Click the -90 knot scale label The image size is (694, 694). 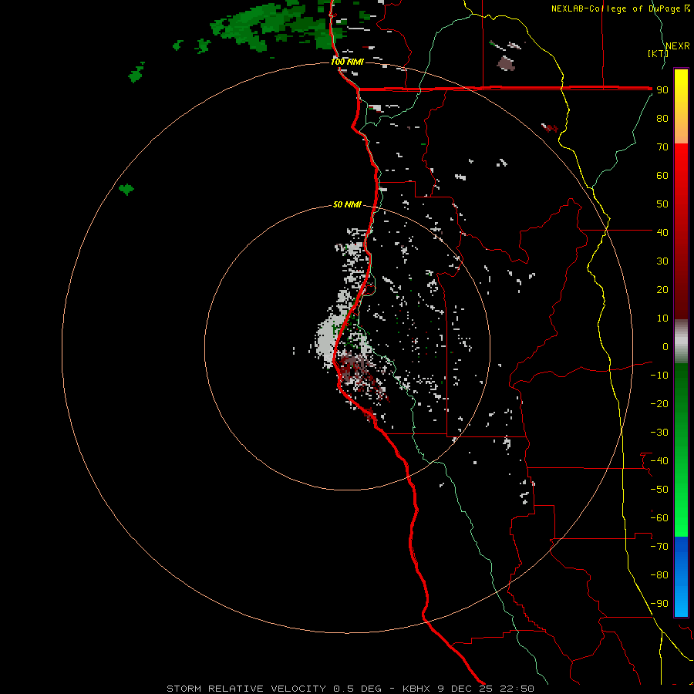coord(659,604)
